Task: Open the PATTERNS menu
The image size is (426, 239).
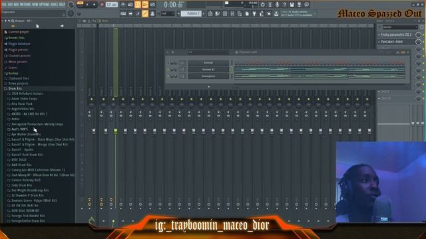Action: 25,5
